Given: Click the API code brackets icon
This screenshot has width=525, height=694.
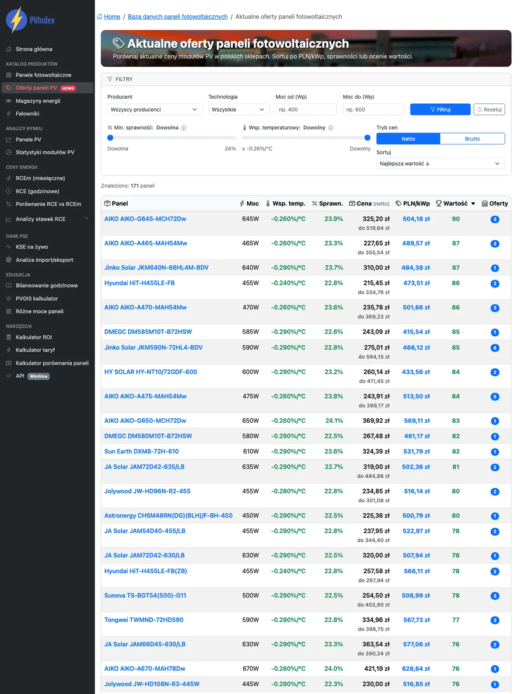Looking at the screenshot, I should click(x=9, y=376).
